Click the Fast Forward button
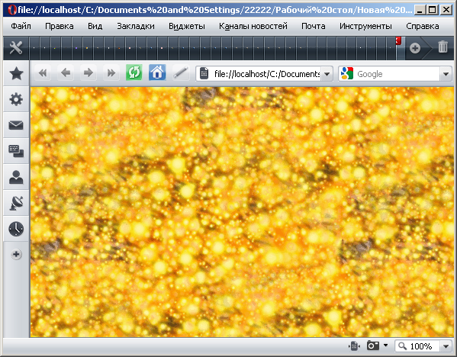The width and height of the screenshot is (457, 357). tap(111, 73)
